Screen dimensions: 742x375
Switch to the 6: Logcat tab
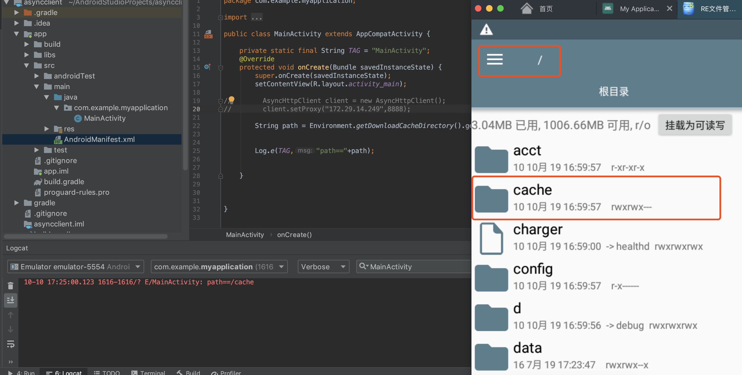point(64,372)
